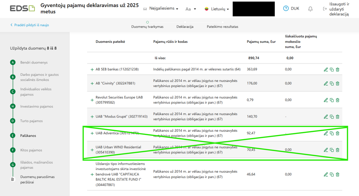
Task: Click the 46,64 income amount
Action: pyautogui.click(x=251, y=174)
